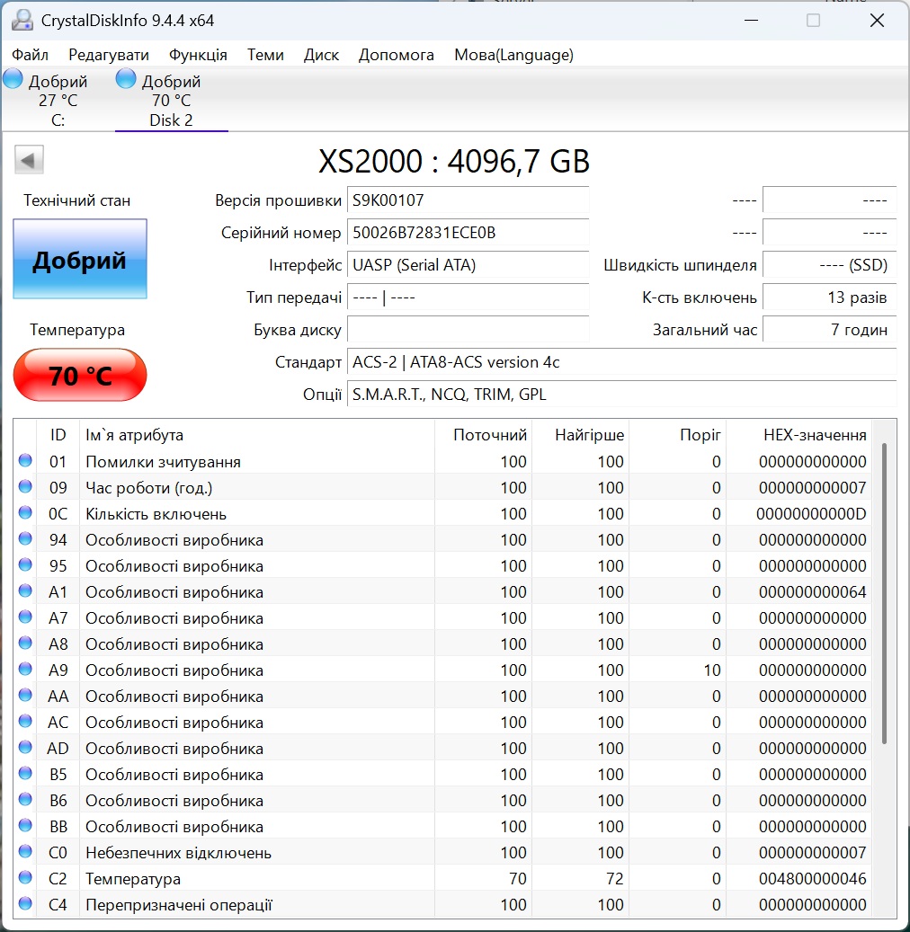Screen dimensions: 910x932
Task: Click status dot for attribute A1
Action: click(x=25, y=591)
